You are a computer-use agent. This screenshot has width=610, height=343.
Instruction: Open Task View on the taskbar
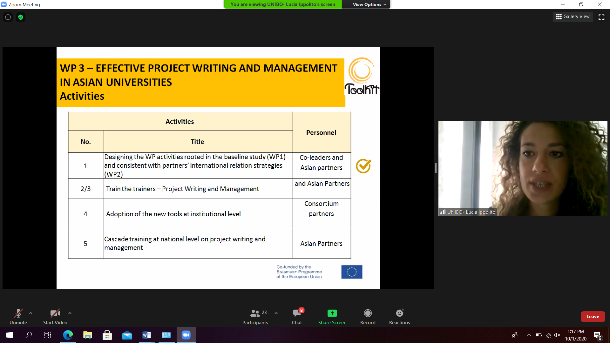point(48,335)
